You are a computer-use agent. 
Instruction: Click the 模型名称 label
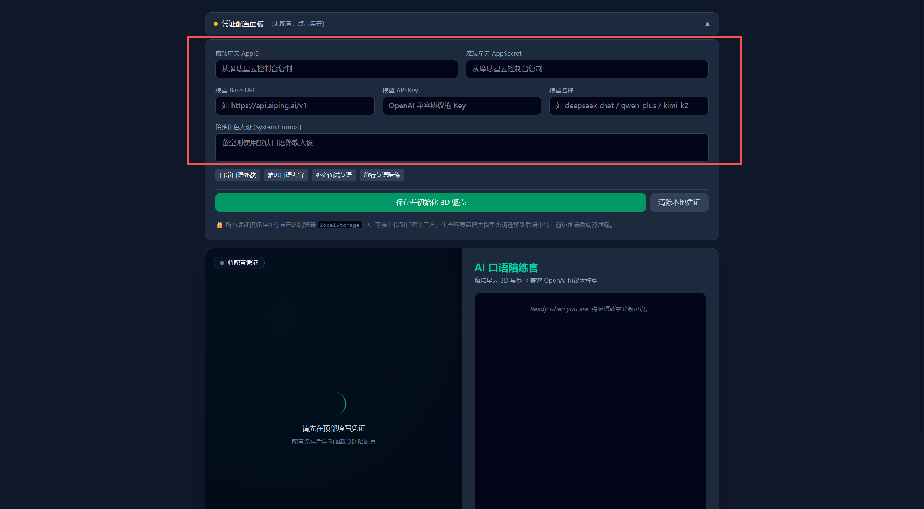pyautogui.click(x=561, y=91)
